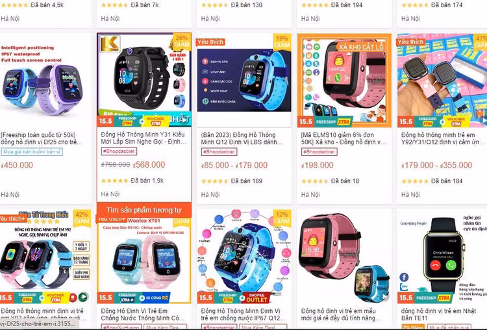Click the Shopee Outlet badge on the IP67 Q12 watch
The width and height of the screenshot is (487, 330).
pos(256,298)
